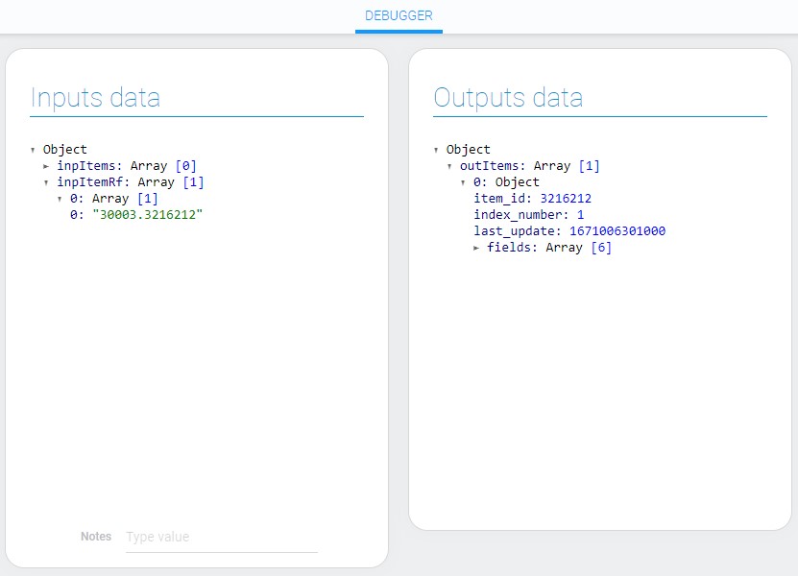The height and width of the screenshot is (576, 798).
Task: Click the Notes field label
Action: (96, 537)
